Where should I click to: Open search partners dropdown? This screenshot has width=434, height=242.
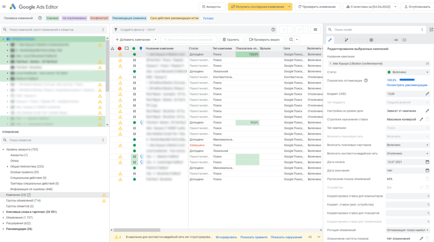(408, 145)
